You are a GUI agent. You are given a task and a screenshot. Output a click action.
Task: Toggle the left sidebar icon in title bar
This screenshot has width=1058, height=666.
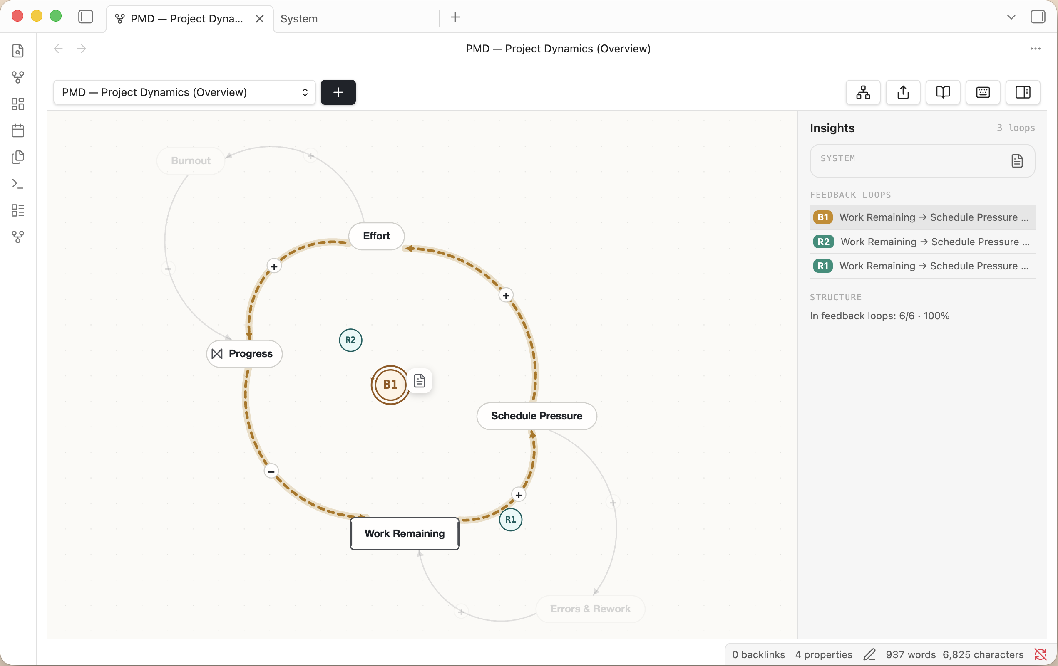click(86, 17)
